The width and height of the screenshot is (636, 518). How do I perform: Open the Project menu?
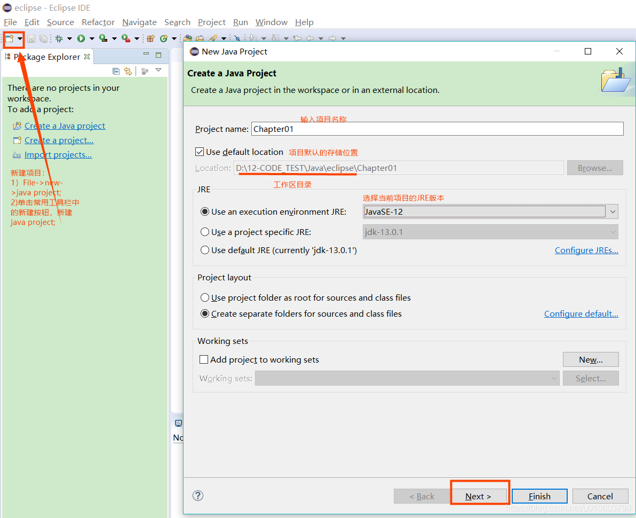pyautogui.click(x=212, y=22)
